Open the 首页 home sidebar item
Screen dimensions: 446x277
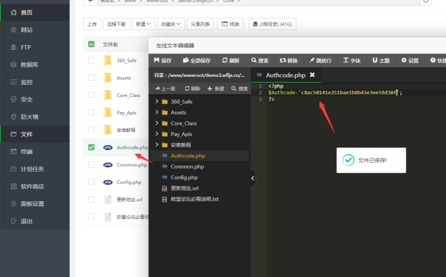tap(35, 12)
